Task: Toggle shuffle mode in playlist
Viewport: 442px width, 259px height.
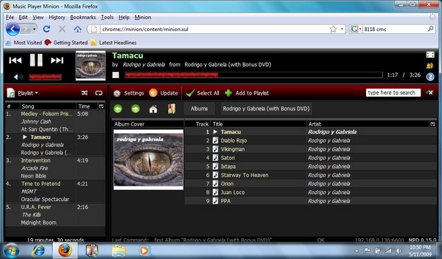Action: (84, 93)
